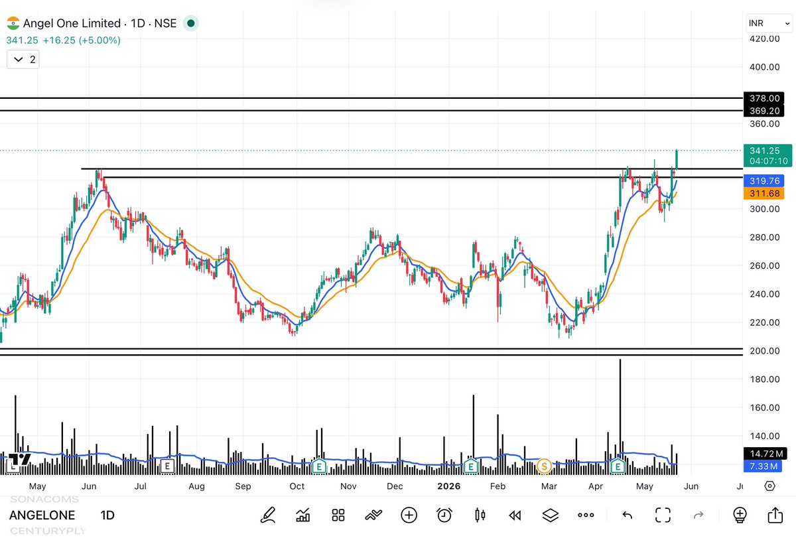Open the E earnings marker in January 2026
The height and width of the screenshot is (546, 796).
[471, 466]
